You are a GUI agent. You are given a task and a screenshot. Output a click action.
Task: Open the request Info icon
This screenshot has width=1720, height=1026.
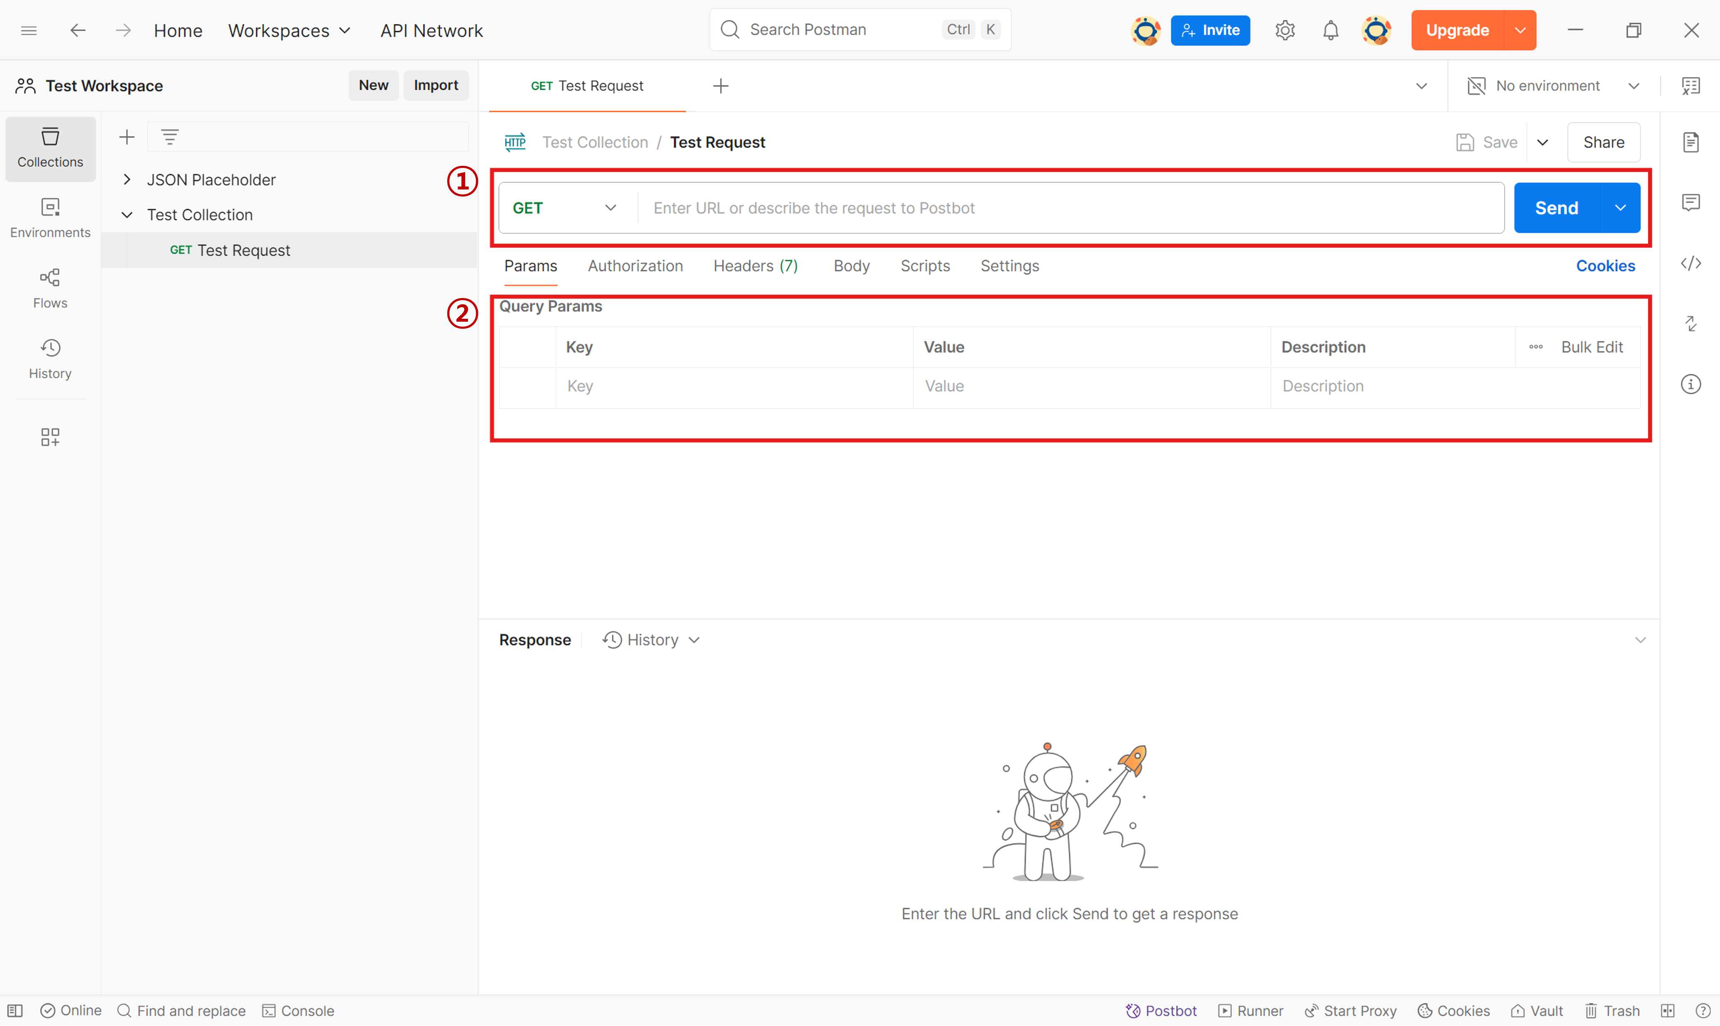[x=1690, y=384]
